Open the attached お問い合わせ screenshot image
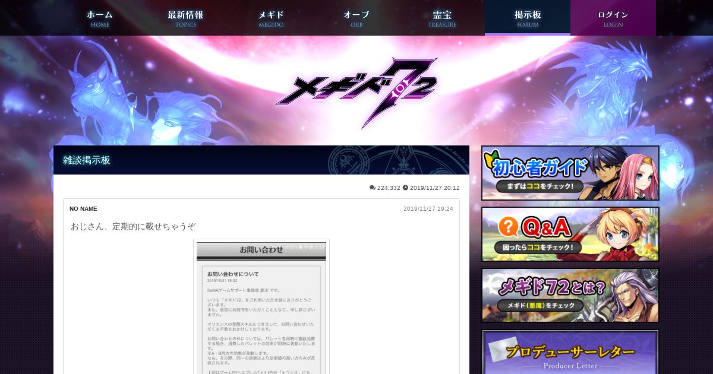Image resolution: width=713 pixels, height=374 pixels. [x=261, y=307]
